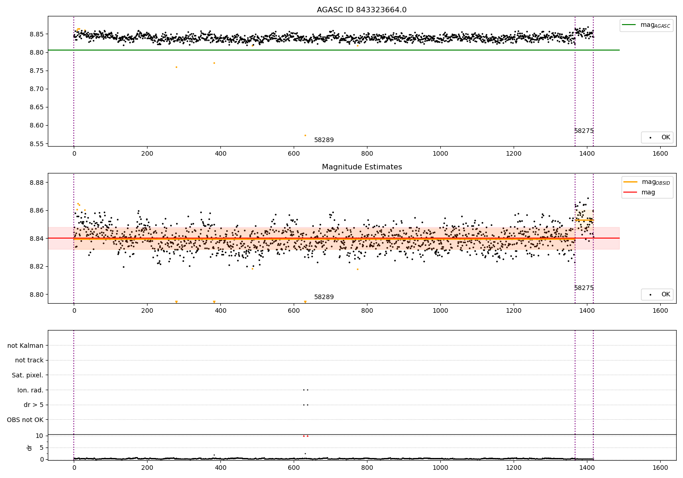683x478 pixels.
Task: Click the red triangle markers in the dr panel
Action: coord(306,436)
